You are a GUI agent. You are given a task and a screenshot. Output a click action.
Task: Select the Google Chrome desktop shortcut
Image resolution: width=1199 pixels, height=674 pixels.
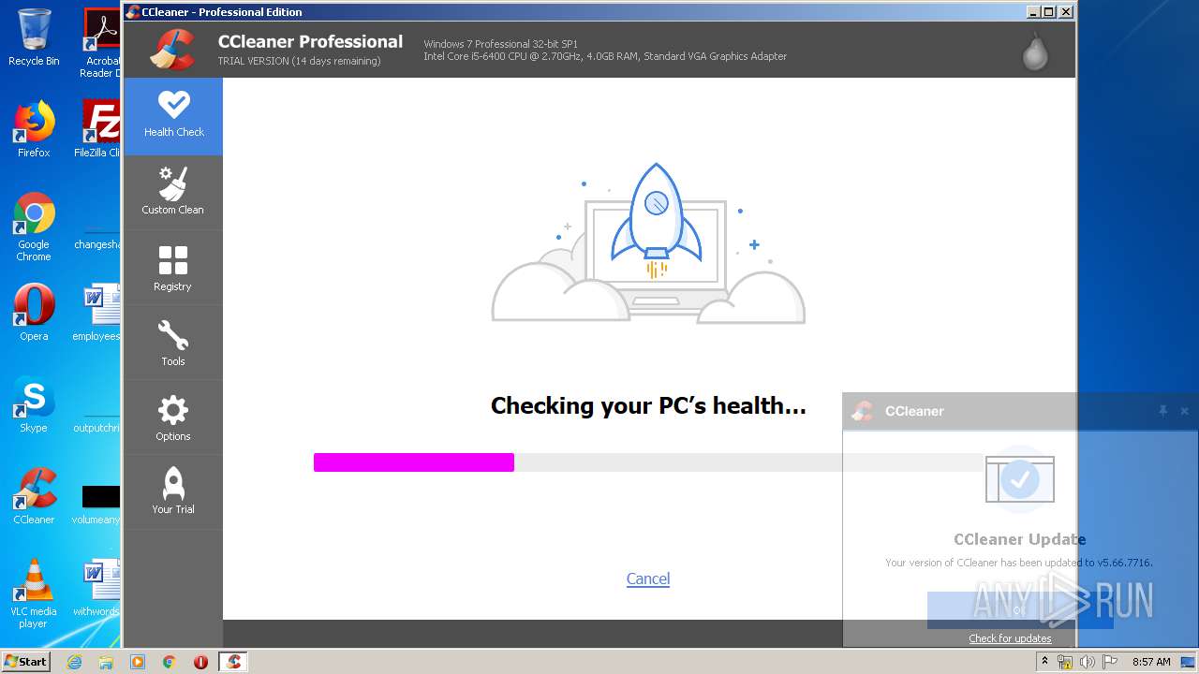click(34, 227)
